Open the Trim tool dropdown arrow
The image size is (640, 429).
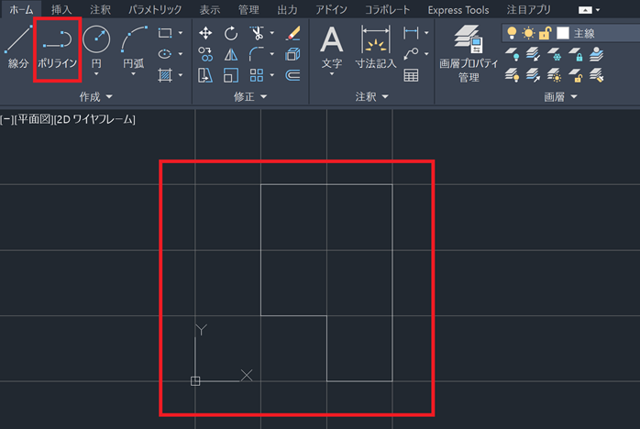271,33
